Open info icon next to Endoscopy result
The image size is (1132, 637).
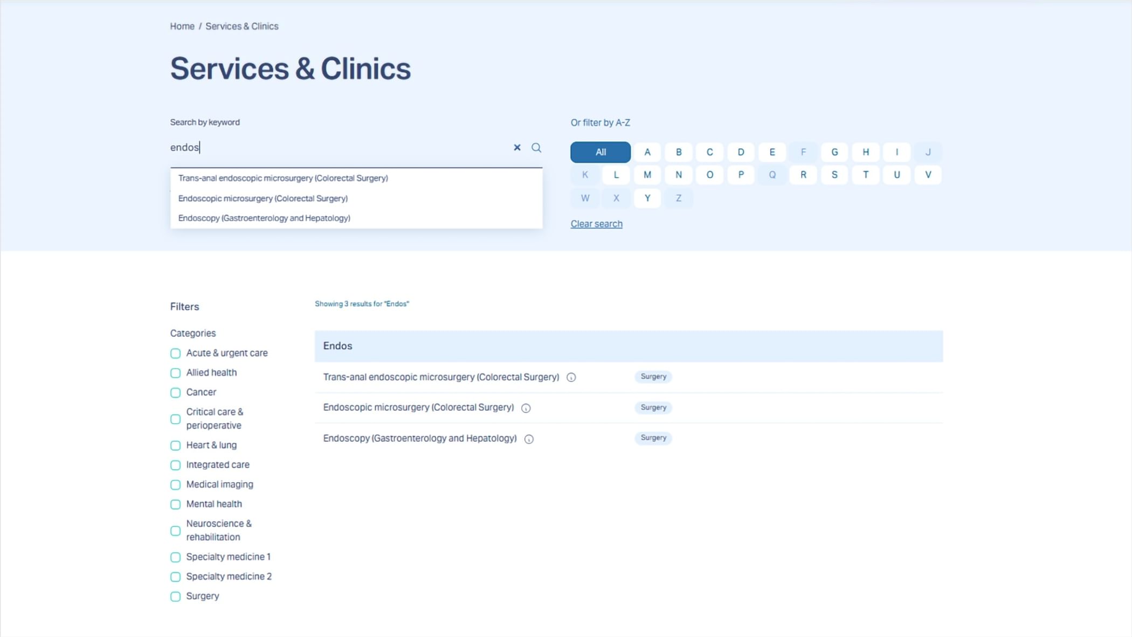(x=529, y=439)
